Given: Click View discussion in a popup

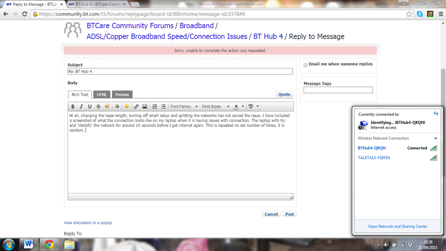Looking at the screenshot, I should coord(88,222).
